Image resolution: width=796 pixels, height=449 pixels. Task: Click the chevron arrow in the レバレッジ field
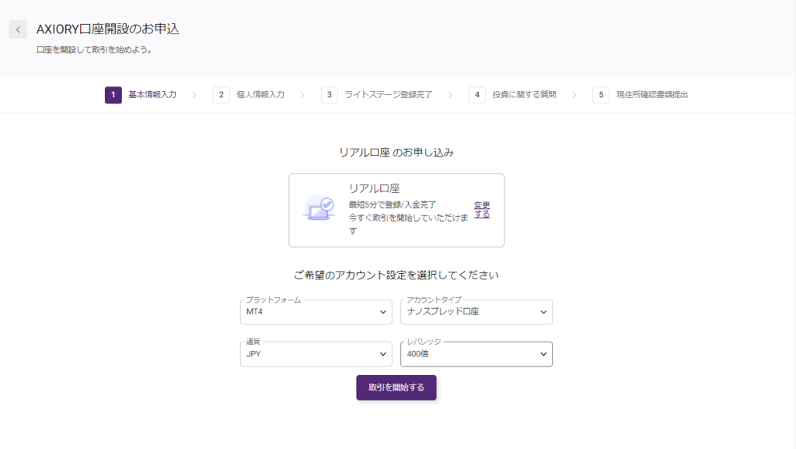tap(543, 355)
